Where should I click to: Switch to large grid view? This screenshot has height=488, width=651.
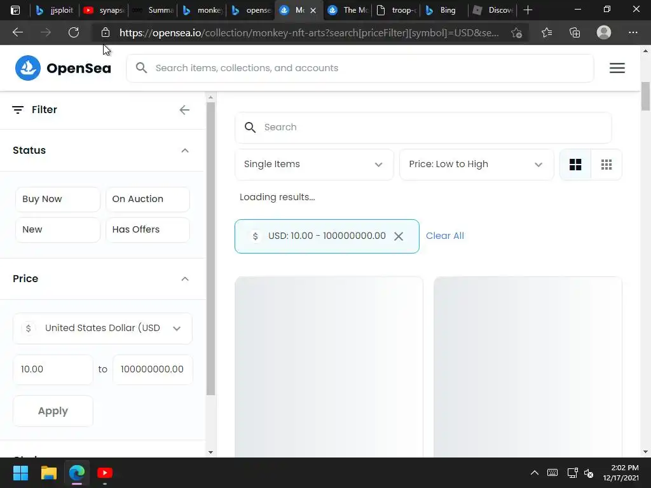[x=575, y=165]
